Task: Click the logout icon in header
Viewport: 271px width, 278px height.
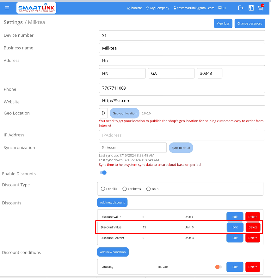Action: (241, 8)
